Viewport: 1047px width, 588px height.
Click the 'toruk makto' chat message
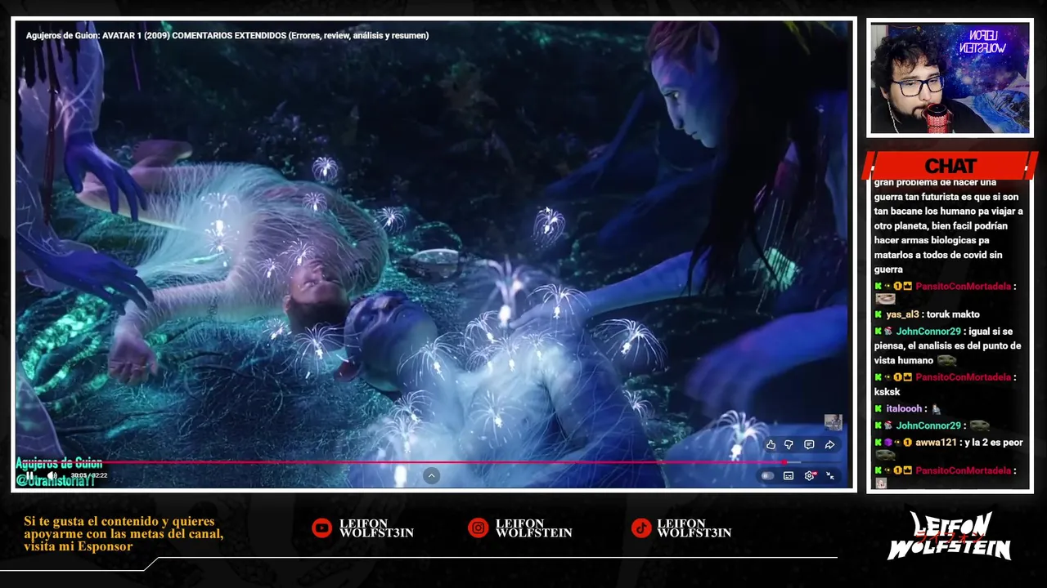(x=953, y=314)
